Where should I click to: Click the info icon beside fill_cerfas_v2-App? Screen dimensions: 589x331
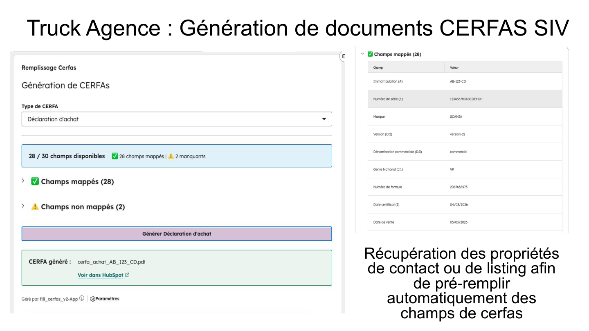82,299
